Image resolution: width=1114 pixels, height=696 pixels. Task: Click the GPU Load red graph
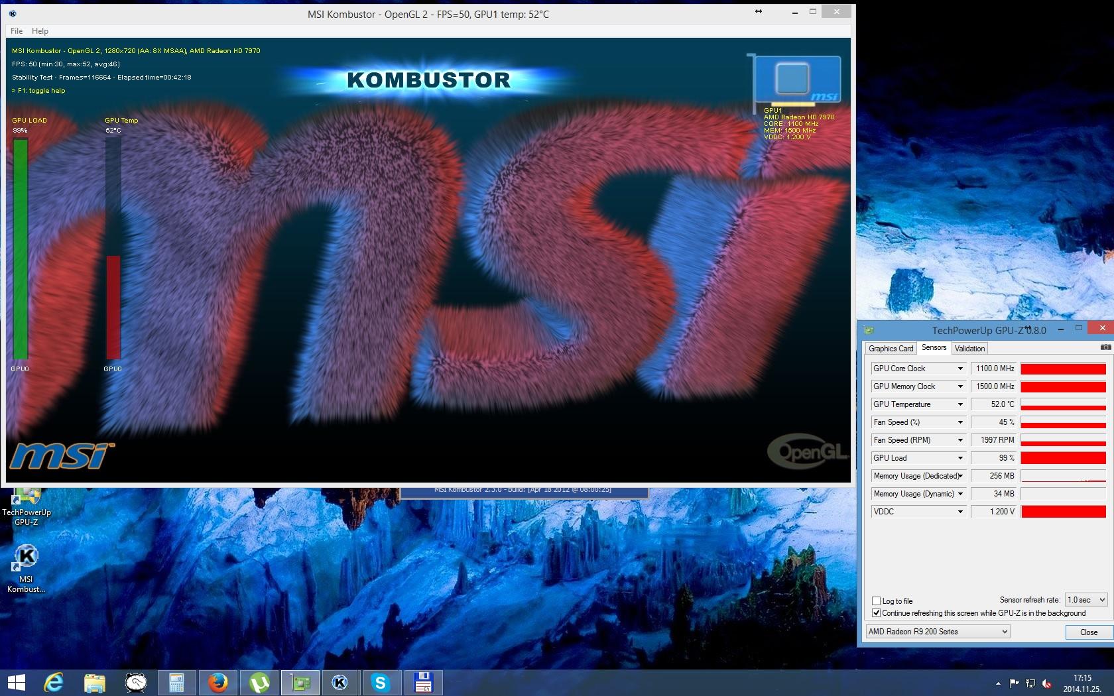coord(1064,458)
